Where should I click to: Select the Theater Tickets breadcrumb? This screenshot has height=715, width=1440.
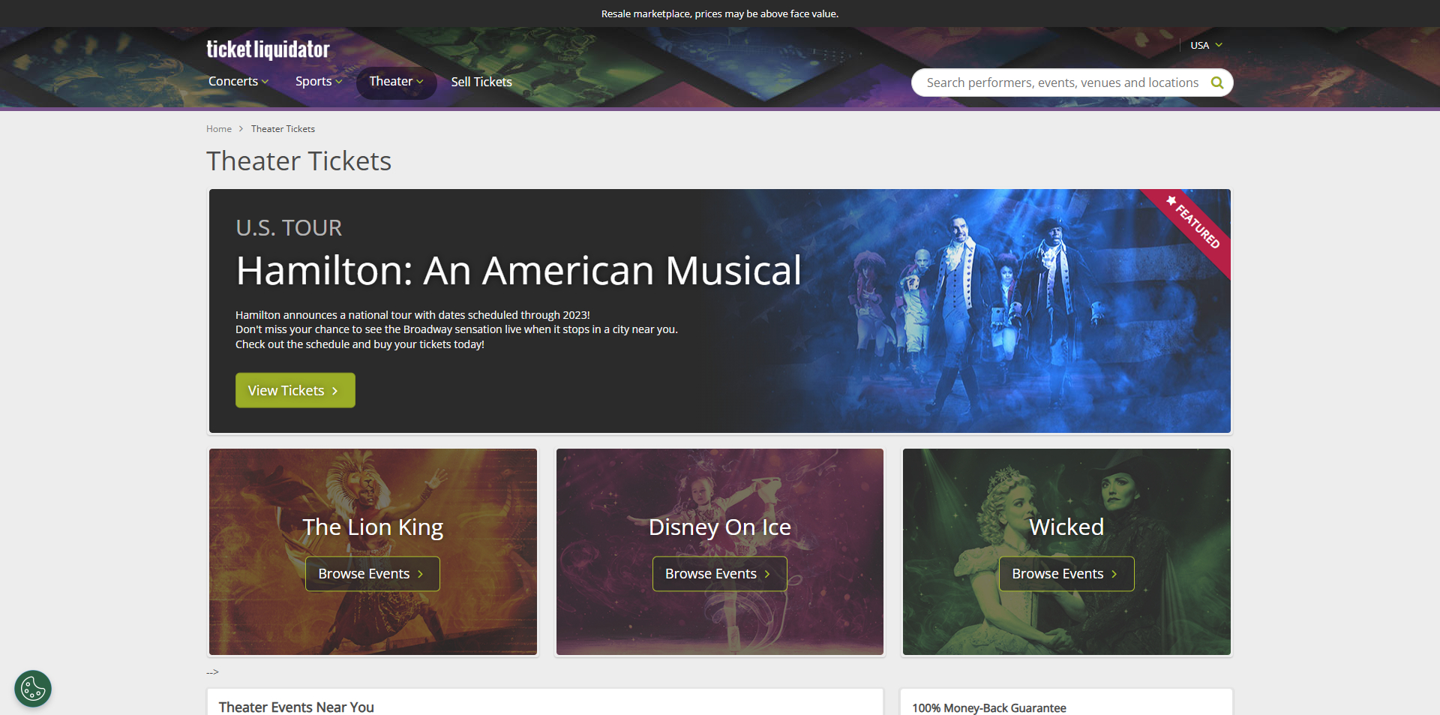(283, 129)
